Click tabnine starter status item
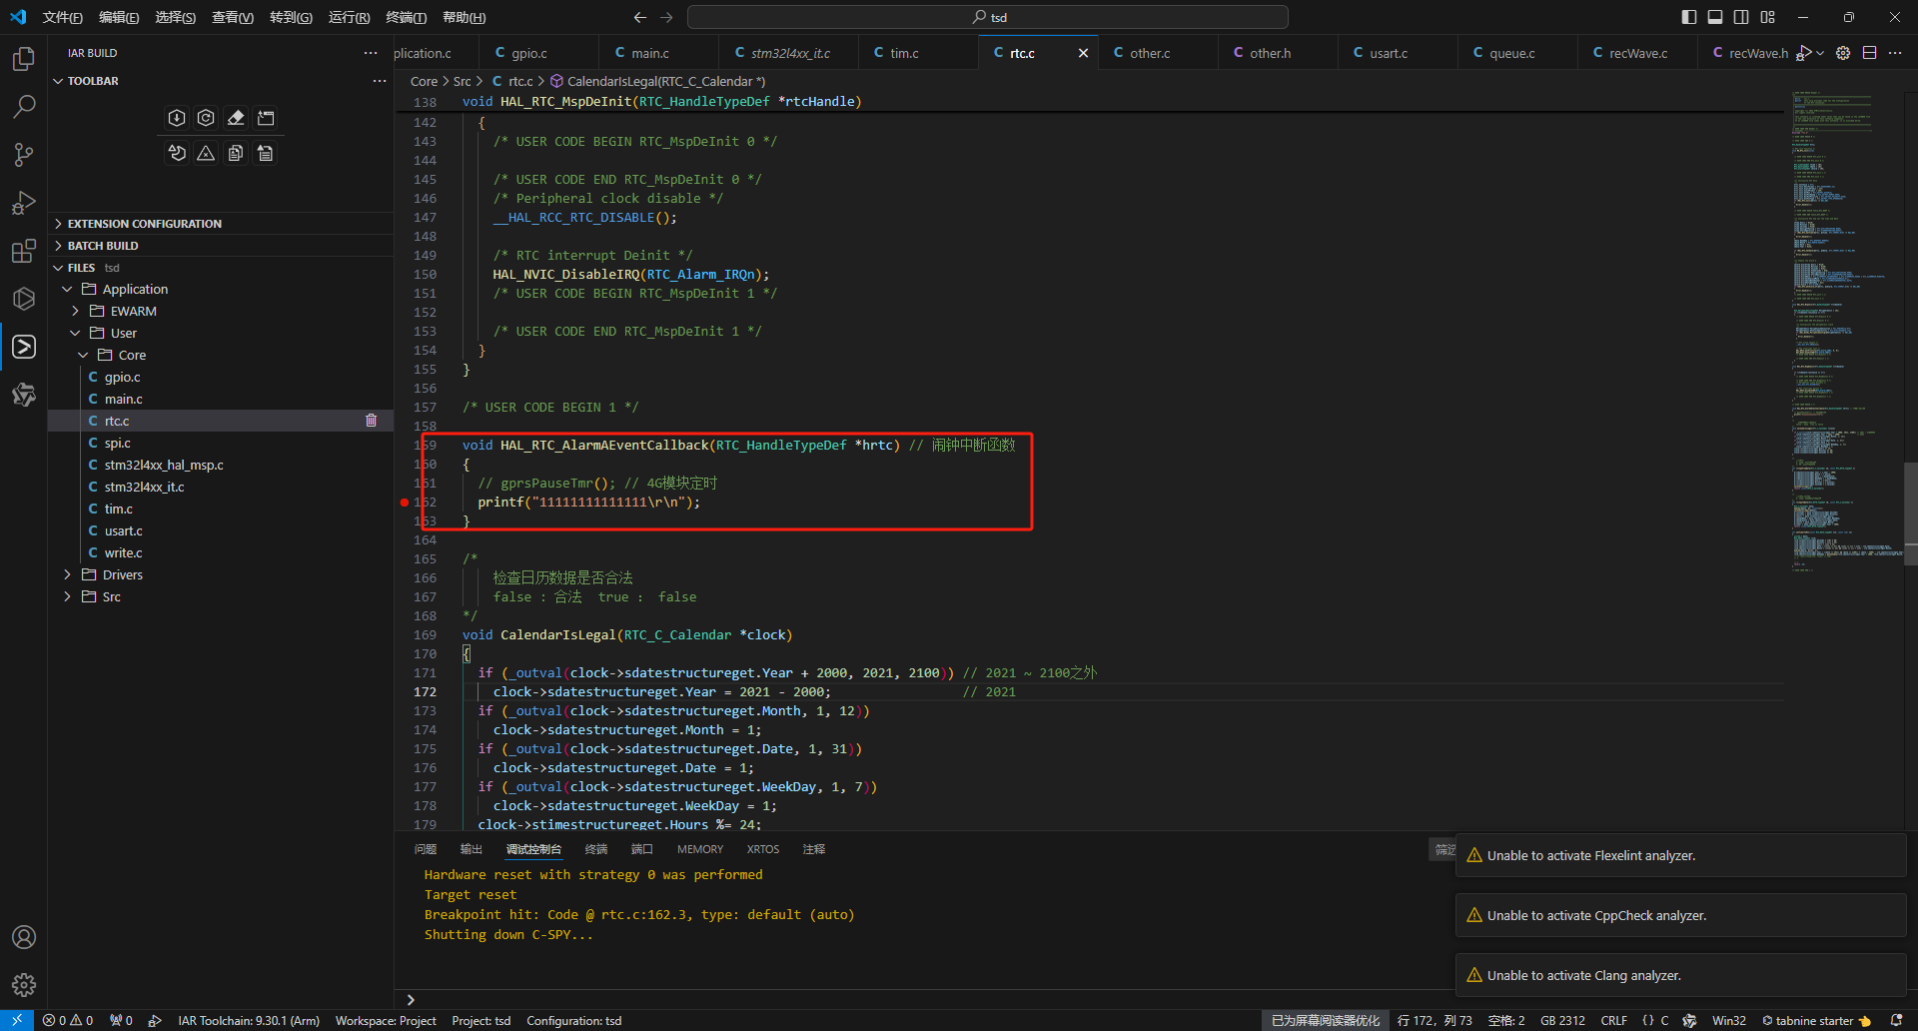 pos(1816,1020)
